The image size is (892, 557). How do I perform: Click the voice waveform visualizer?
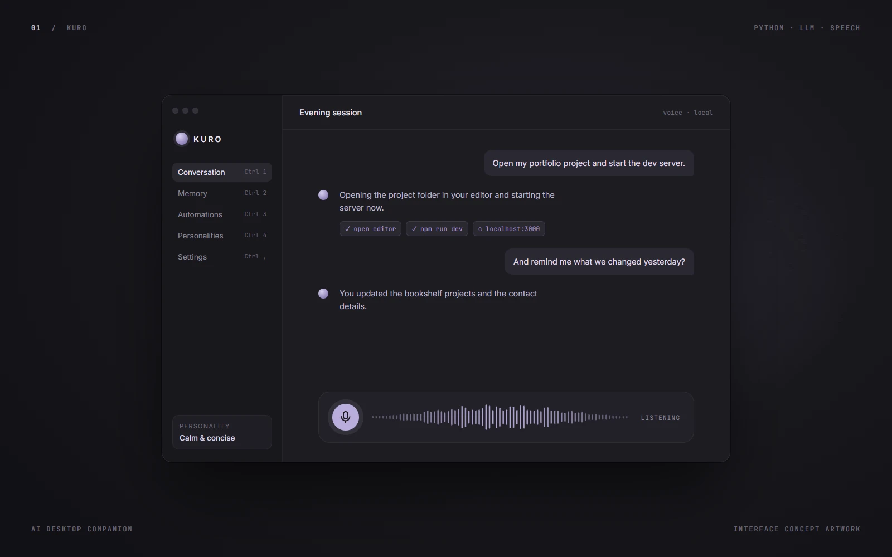click(500, 417)
